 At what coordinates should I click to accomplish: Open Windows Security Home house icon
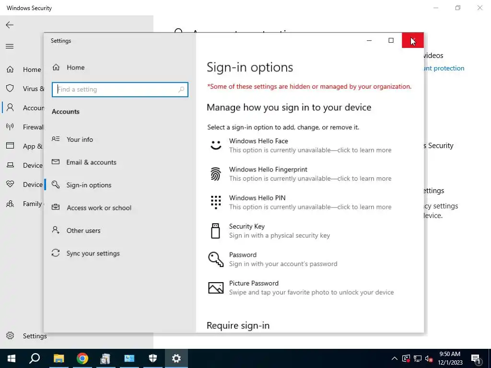10,69
